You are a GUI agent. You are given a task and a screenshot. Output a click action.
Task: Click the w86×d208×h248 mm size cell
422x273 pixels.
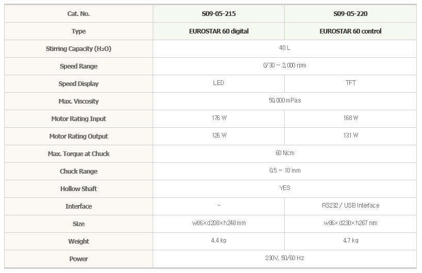(x=219, y=223)
